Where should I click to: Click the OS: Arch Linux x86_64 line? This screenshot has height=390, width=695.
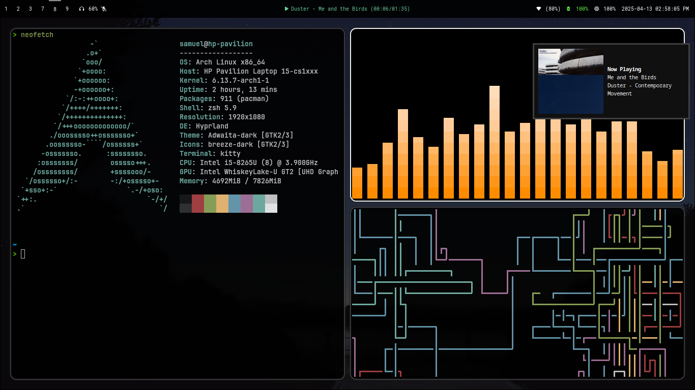tap(222, 62)
